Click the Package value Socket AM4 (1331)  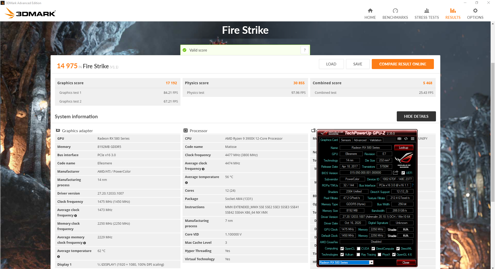(239, 199)
